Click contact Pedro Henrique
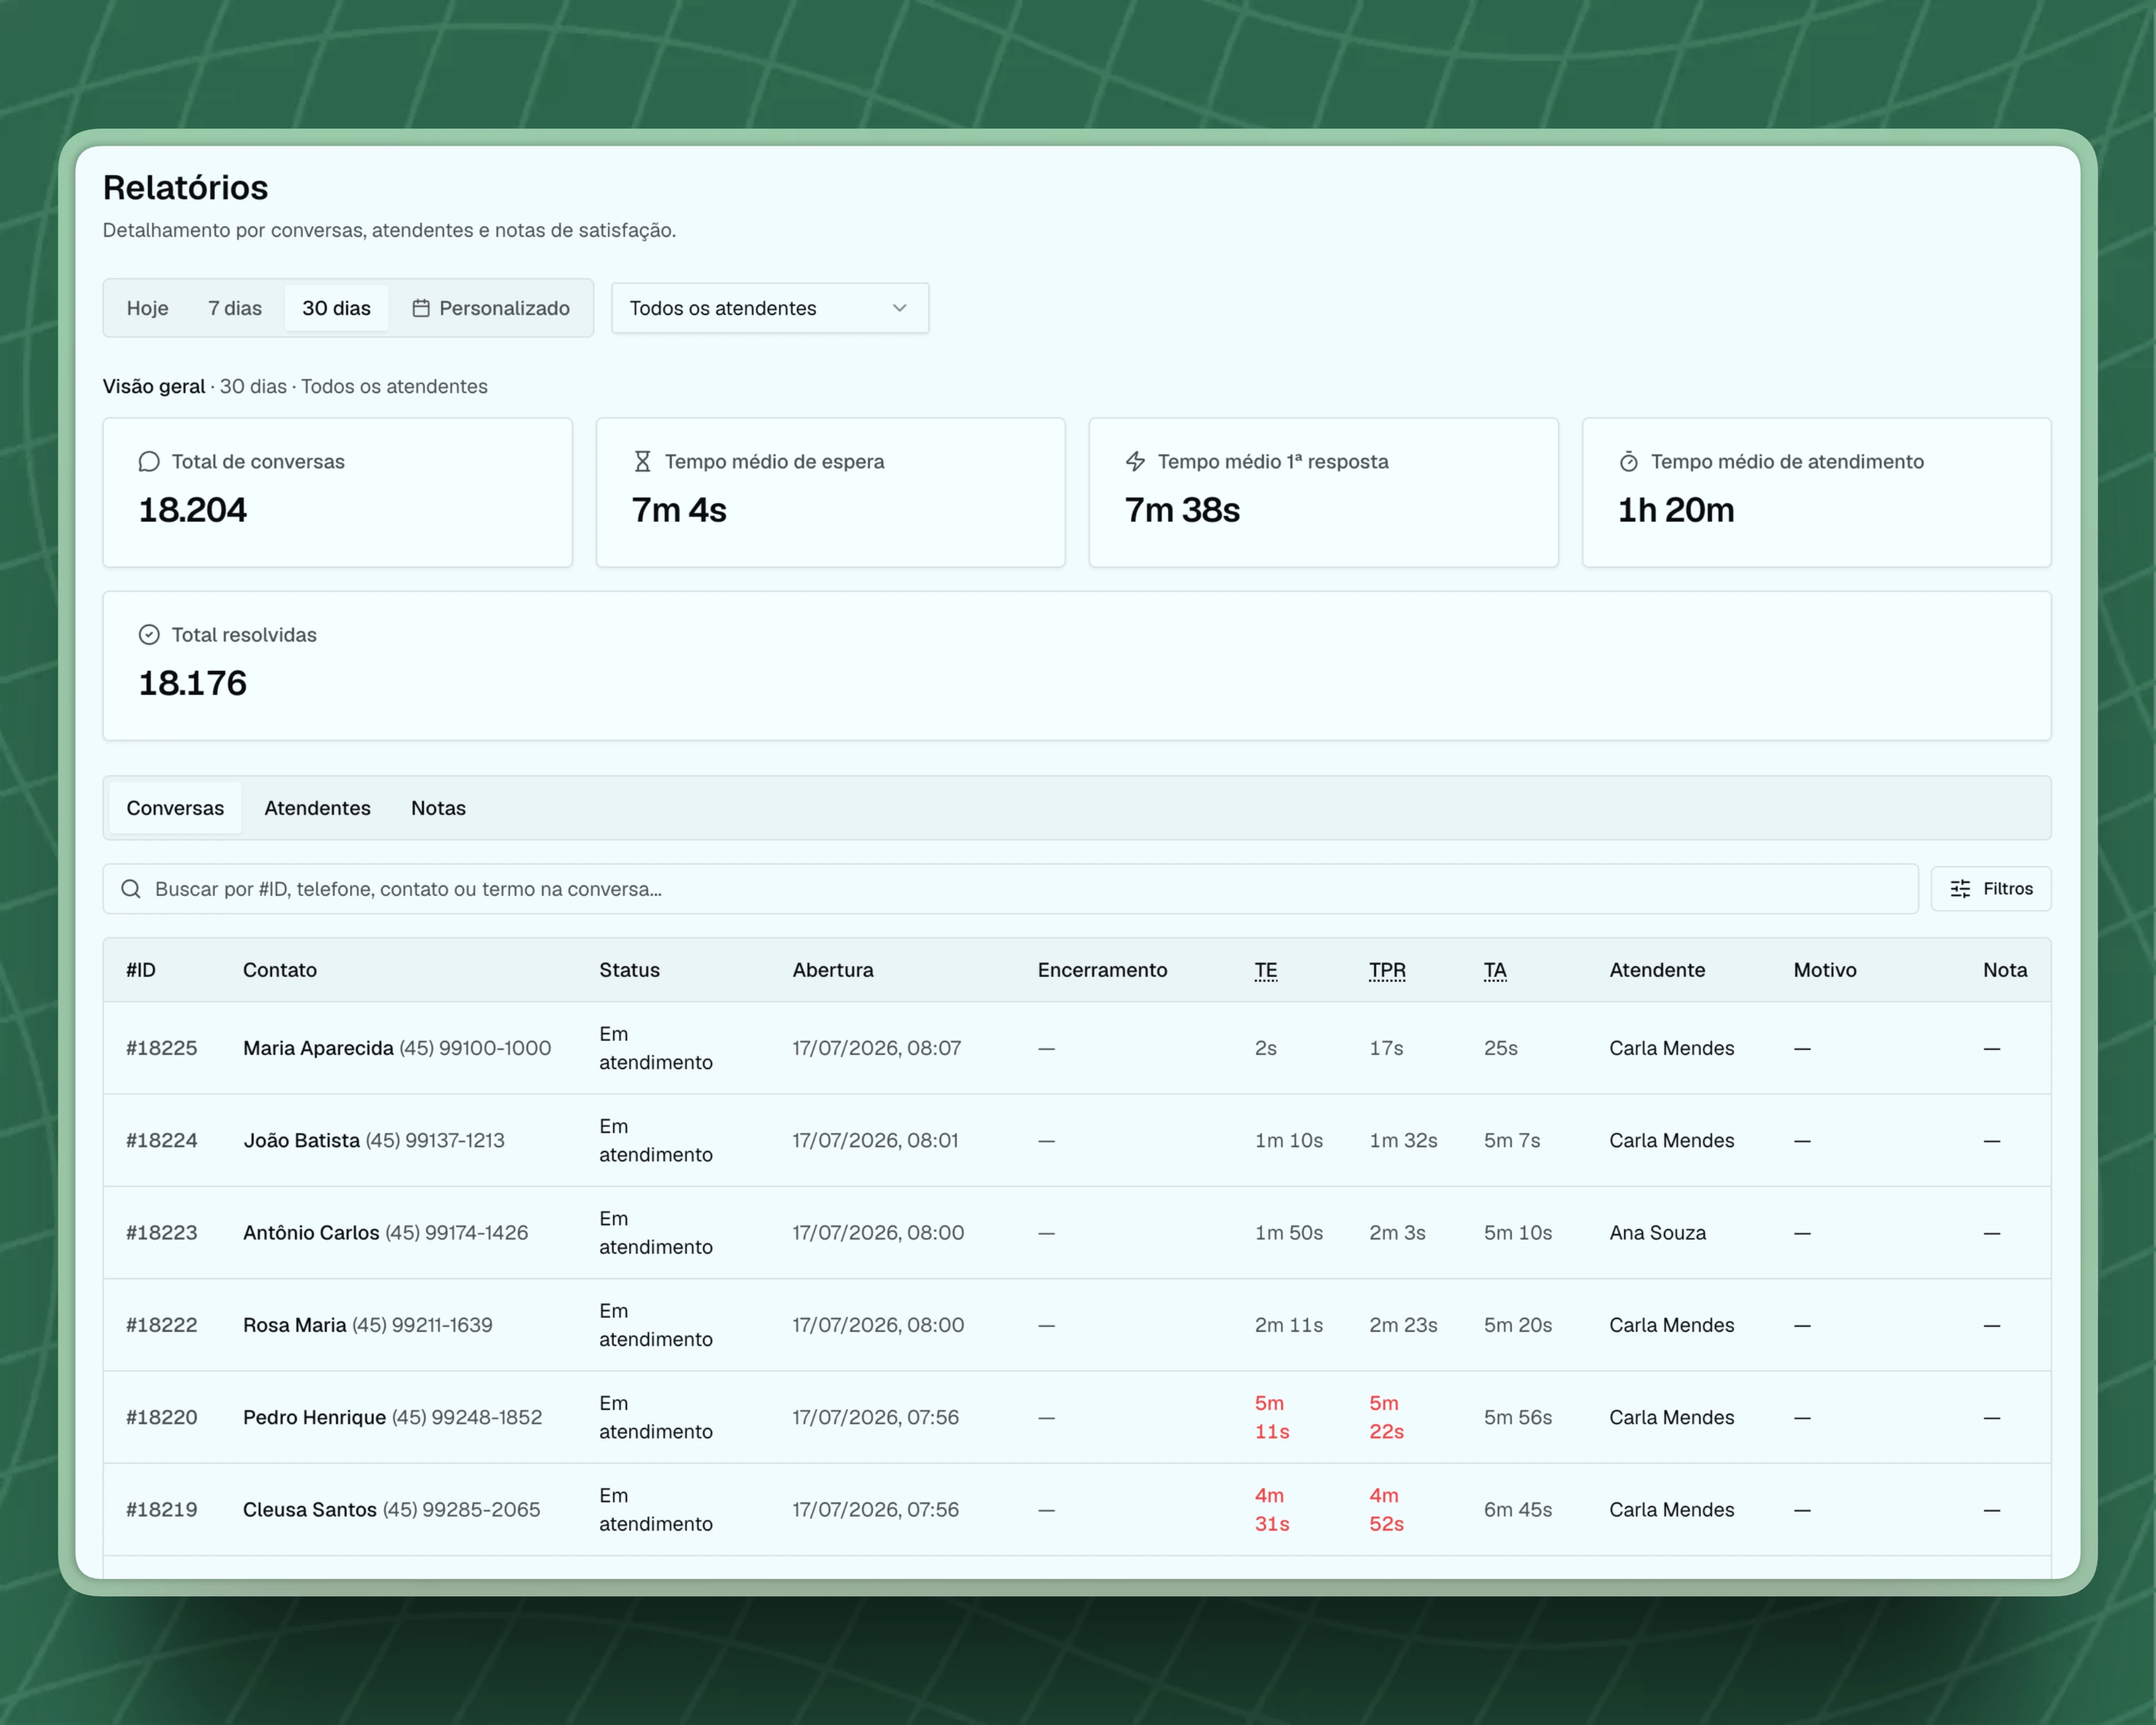Viewport: 2156px width, 1725px height. pyautogui.click(x=314, y=1417)
